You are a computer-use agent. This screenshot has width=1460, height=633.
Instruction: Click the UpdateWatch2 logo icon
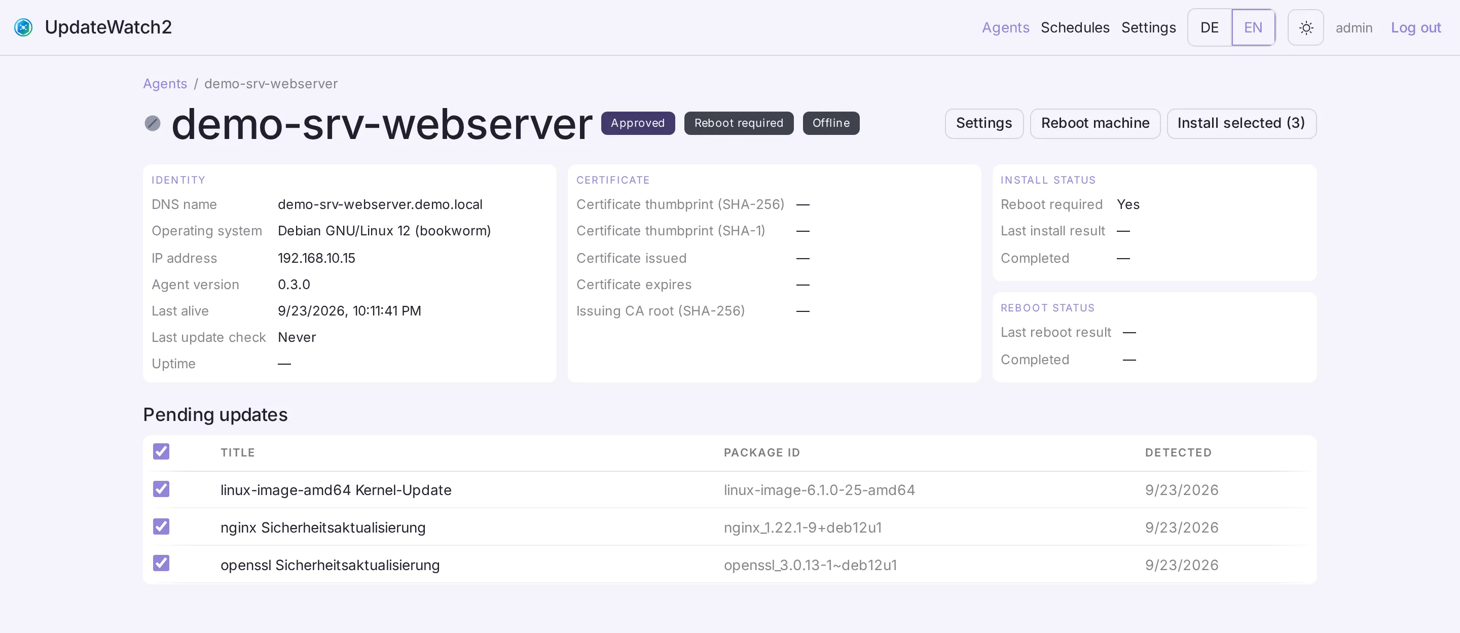point(23,27)
